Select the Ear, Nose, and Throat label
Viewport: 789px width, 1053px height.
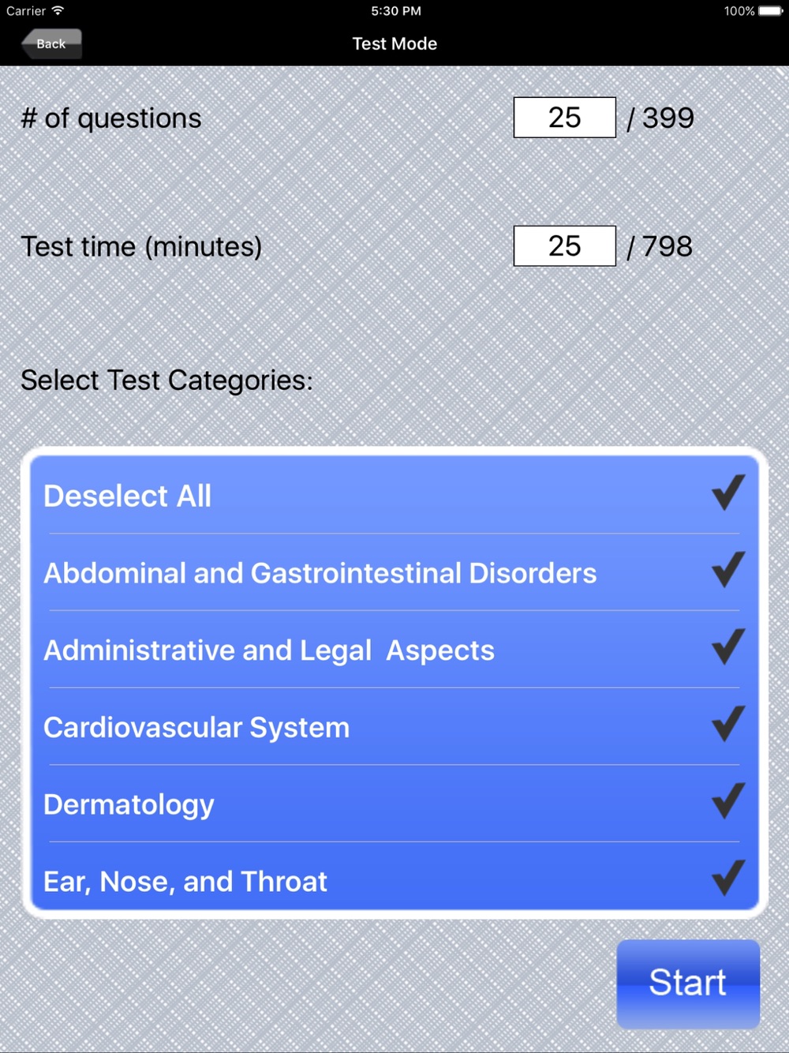[185, 882]
